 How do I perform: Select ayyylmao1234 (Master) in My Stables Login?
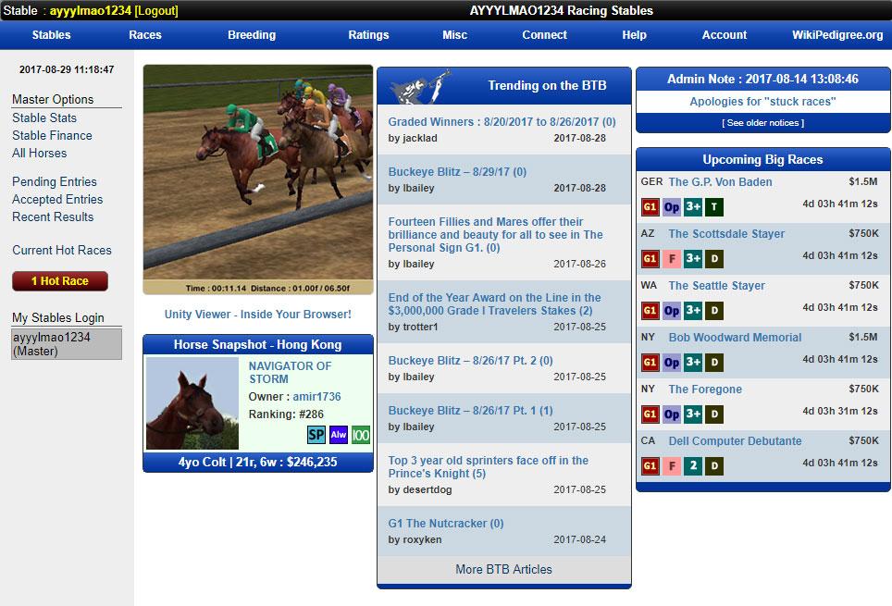(x=67, y=344)
